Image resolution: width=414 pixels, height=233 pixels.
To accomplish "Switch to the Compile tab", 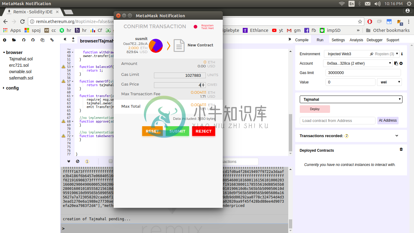I will tap(302, 40).
